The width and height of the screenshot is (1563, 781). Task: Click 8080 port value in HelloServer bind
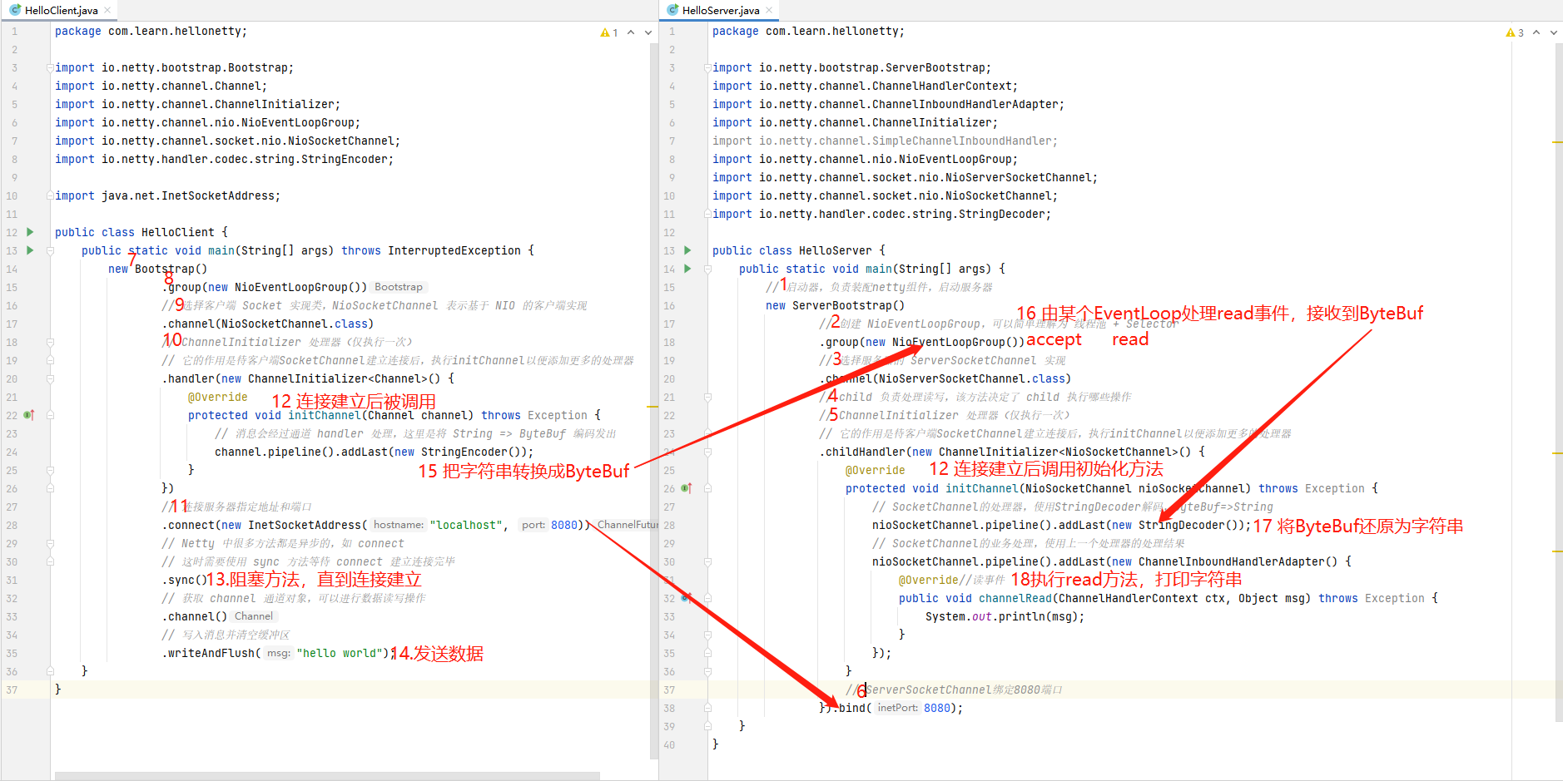[x=936, y=708]
